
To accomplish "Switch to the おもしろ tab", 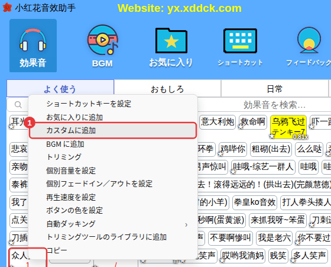I will click(x=167, y=89).
